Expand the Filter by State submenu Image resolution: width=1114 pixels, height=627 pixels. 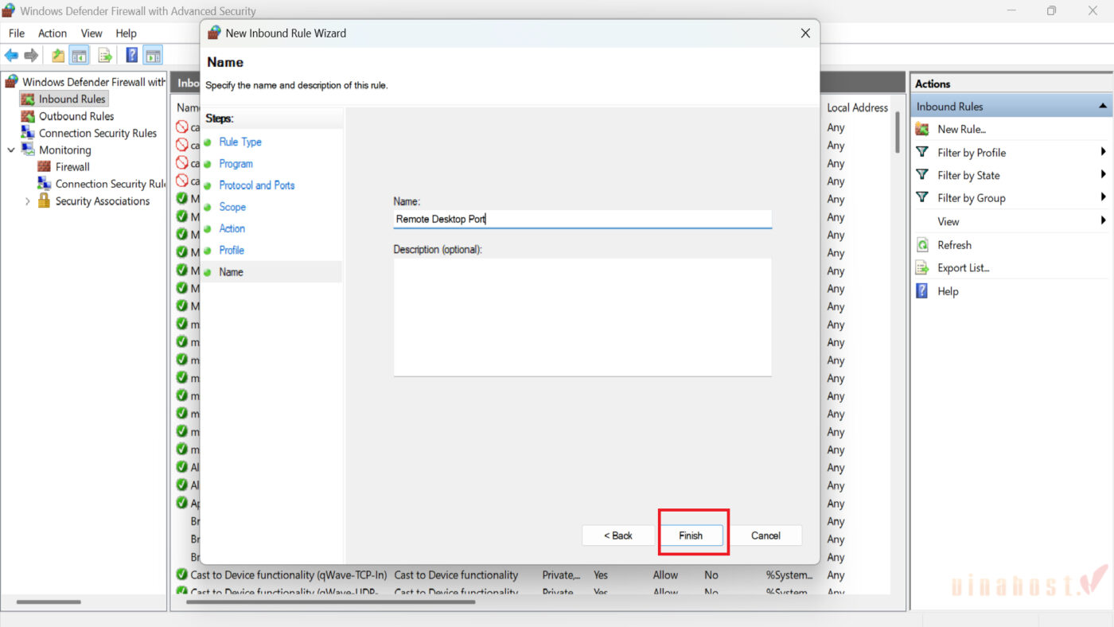[x=1104, y=175]
